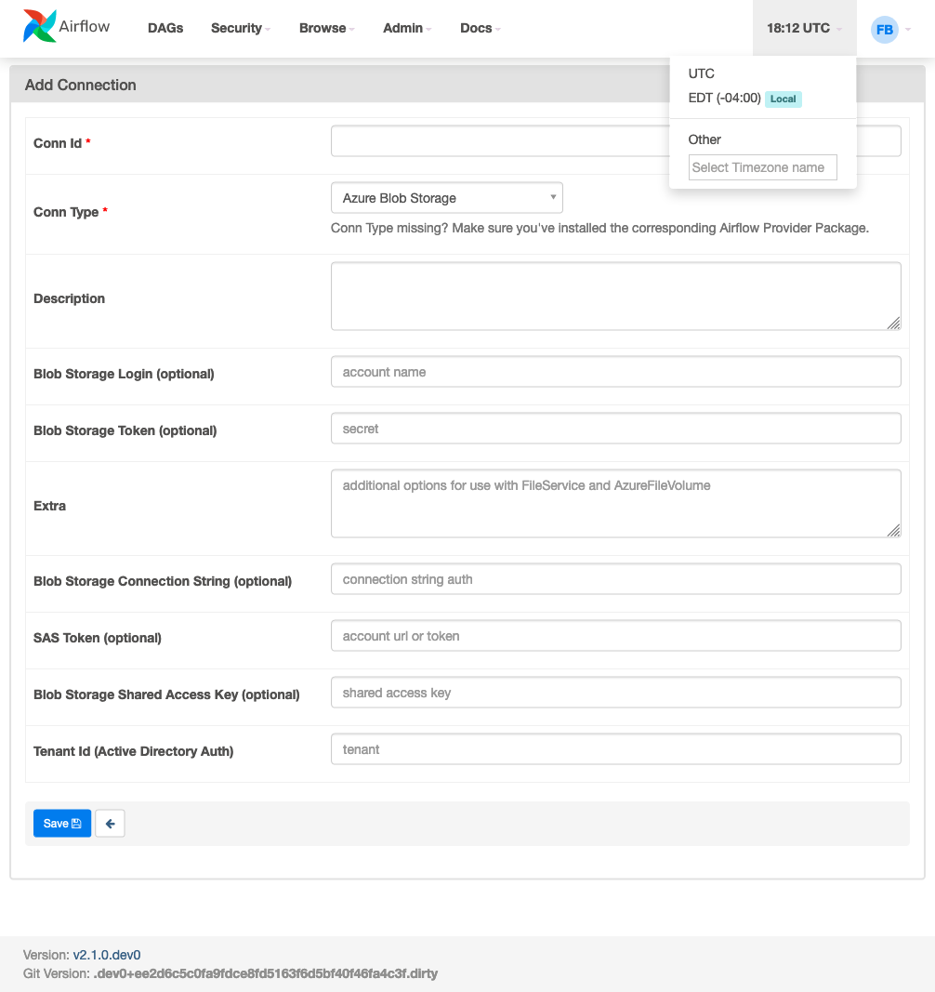
Task: Grab the Extra textarea resize handle
Action: pos(893,530)
